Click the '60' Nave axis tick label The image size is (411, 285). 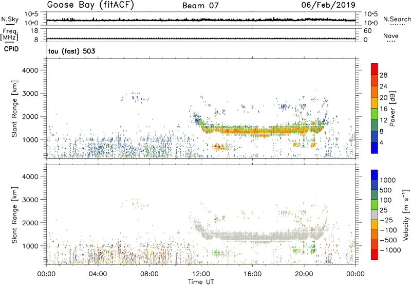coord(367,31)
